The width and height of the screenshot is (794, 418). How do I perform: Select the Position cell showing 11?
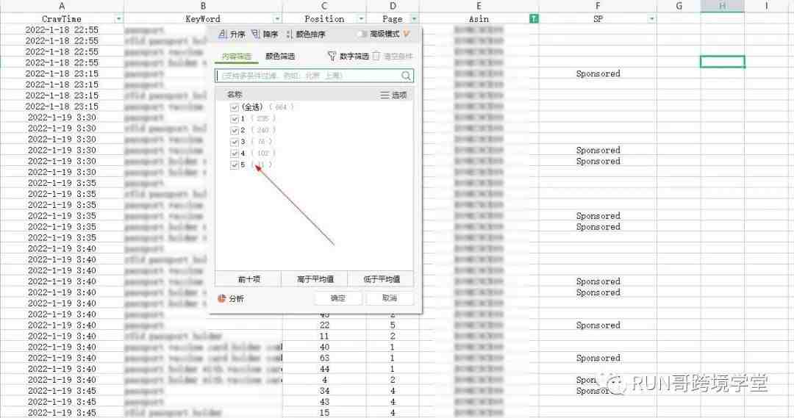click(x=325, y=336)
